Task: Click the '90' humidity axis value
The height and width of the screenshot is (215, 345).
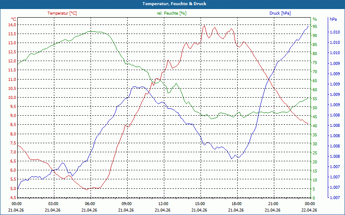Action: (315, 36)
